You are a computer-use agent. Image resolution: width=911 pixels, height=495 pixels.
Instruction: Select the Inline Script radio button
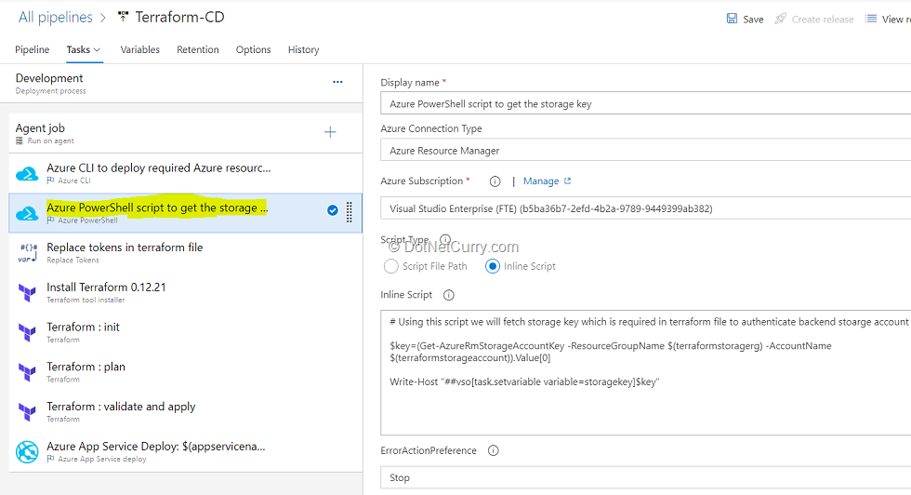[x=492, y=266]
